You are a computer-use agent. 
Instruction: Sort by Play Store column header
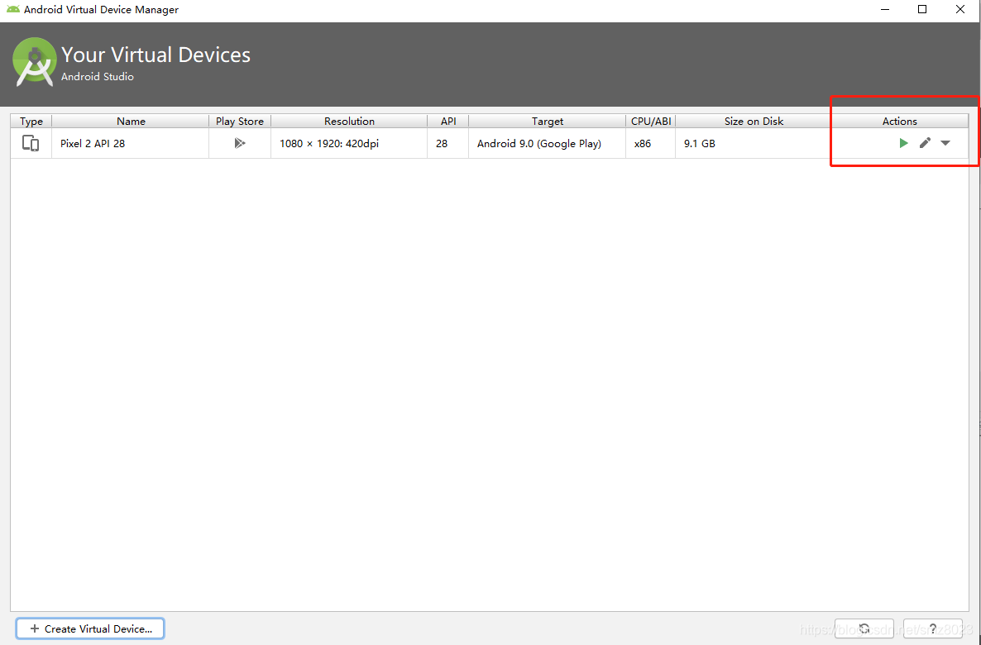[240, 122]
